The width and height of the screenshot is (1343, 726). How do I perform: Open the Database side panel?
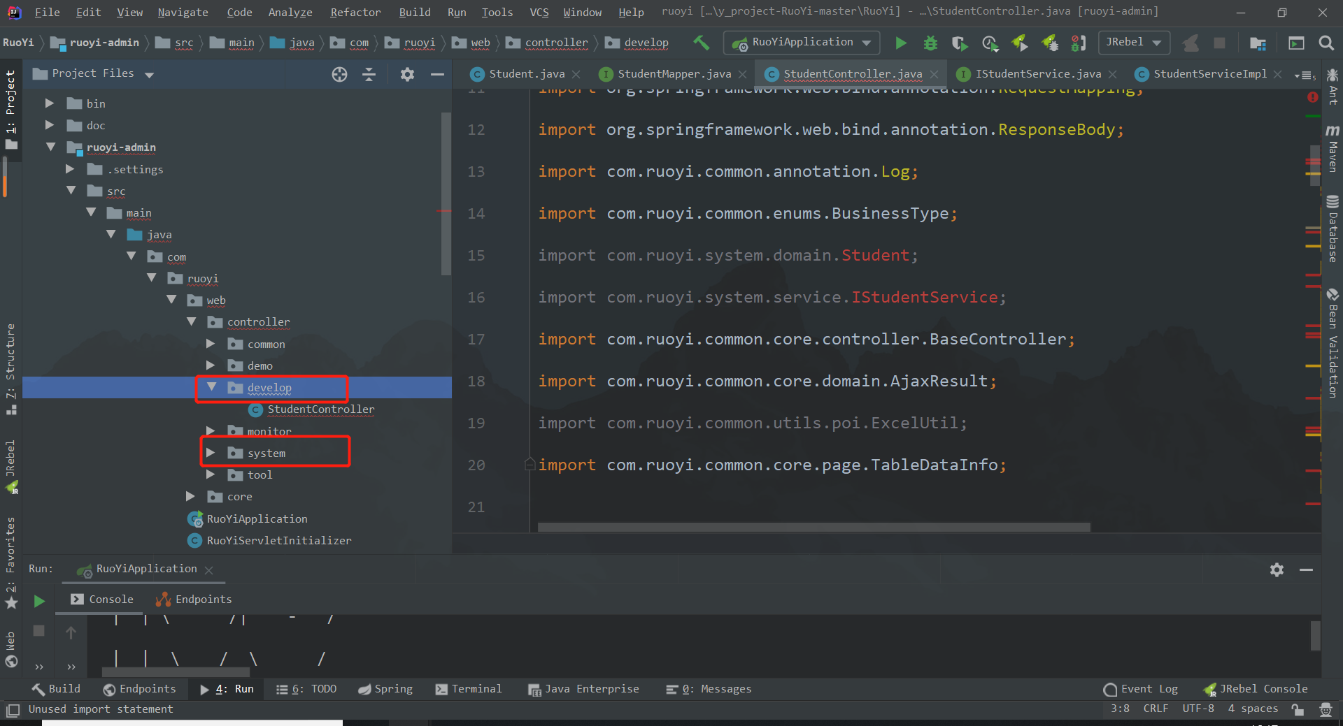point(1333,229)
